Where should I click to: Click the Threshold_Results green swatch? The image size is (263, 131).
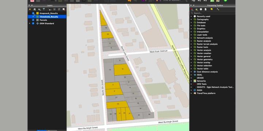[37, 16]
